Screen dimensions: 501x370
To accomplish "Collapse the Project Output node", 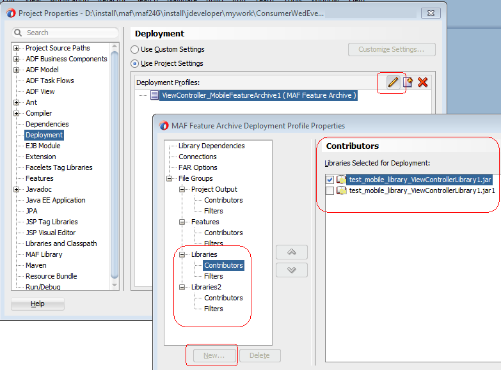I will pyautogui.click(x=182, y=189).
